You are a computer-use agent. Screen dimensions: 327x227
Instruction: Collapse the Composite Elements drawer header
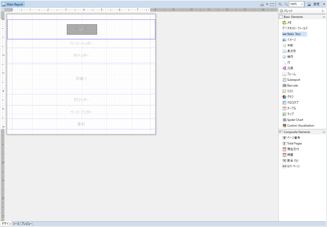pos(302,132)
